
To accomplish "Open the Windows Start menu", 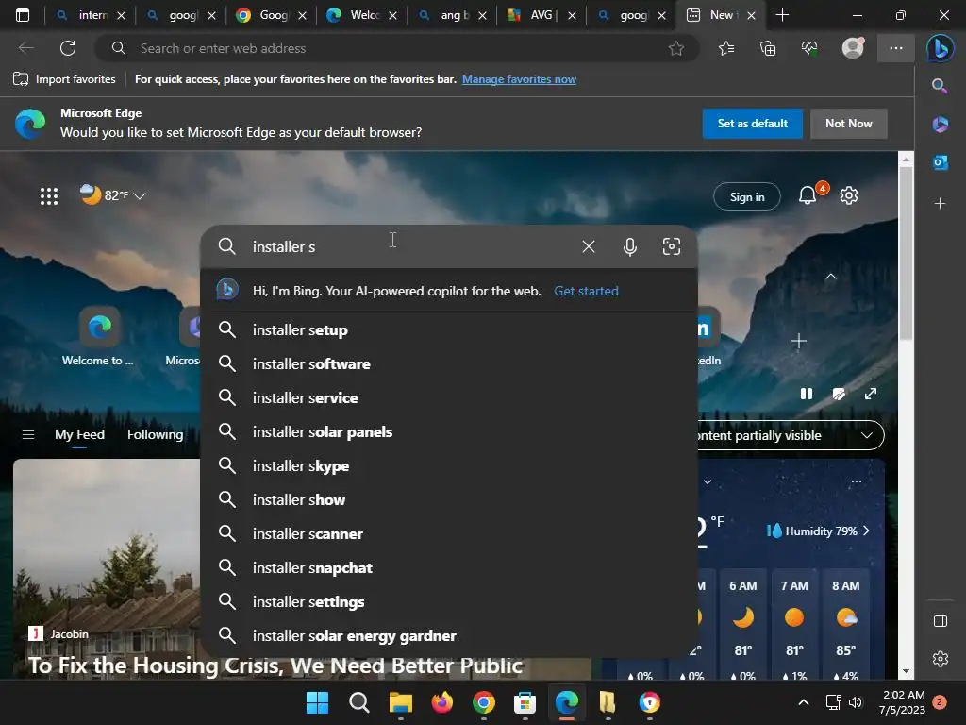I will (317, 702).
